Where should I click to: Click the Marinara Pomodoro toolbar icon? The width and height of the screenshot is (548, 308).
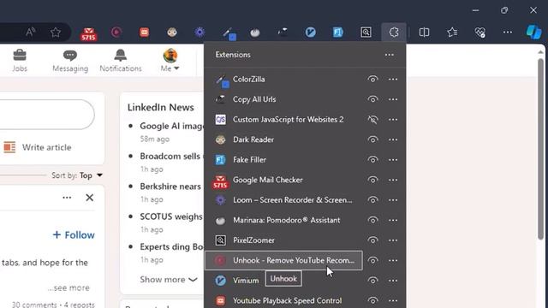pyautogui.click(x=255, y=33)
